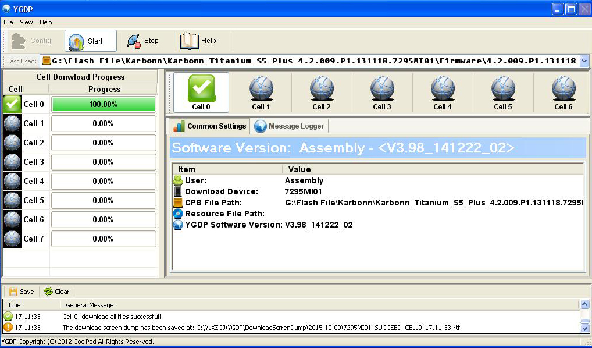Open the View menu
592x348 pixels.
[26, 22]
